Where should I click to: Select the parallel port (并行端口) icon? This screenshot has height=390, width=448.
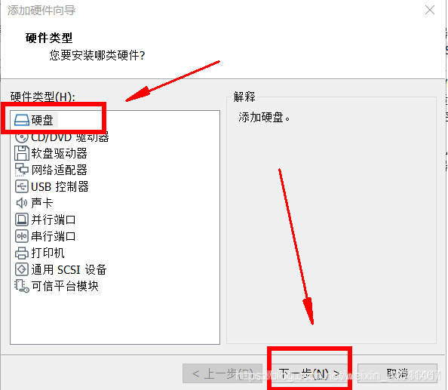tap(22, 220)
